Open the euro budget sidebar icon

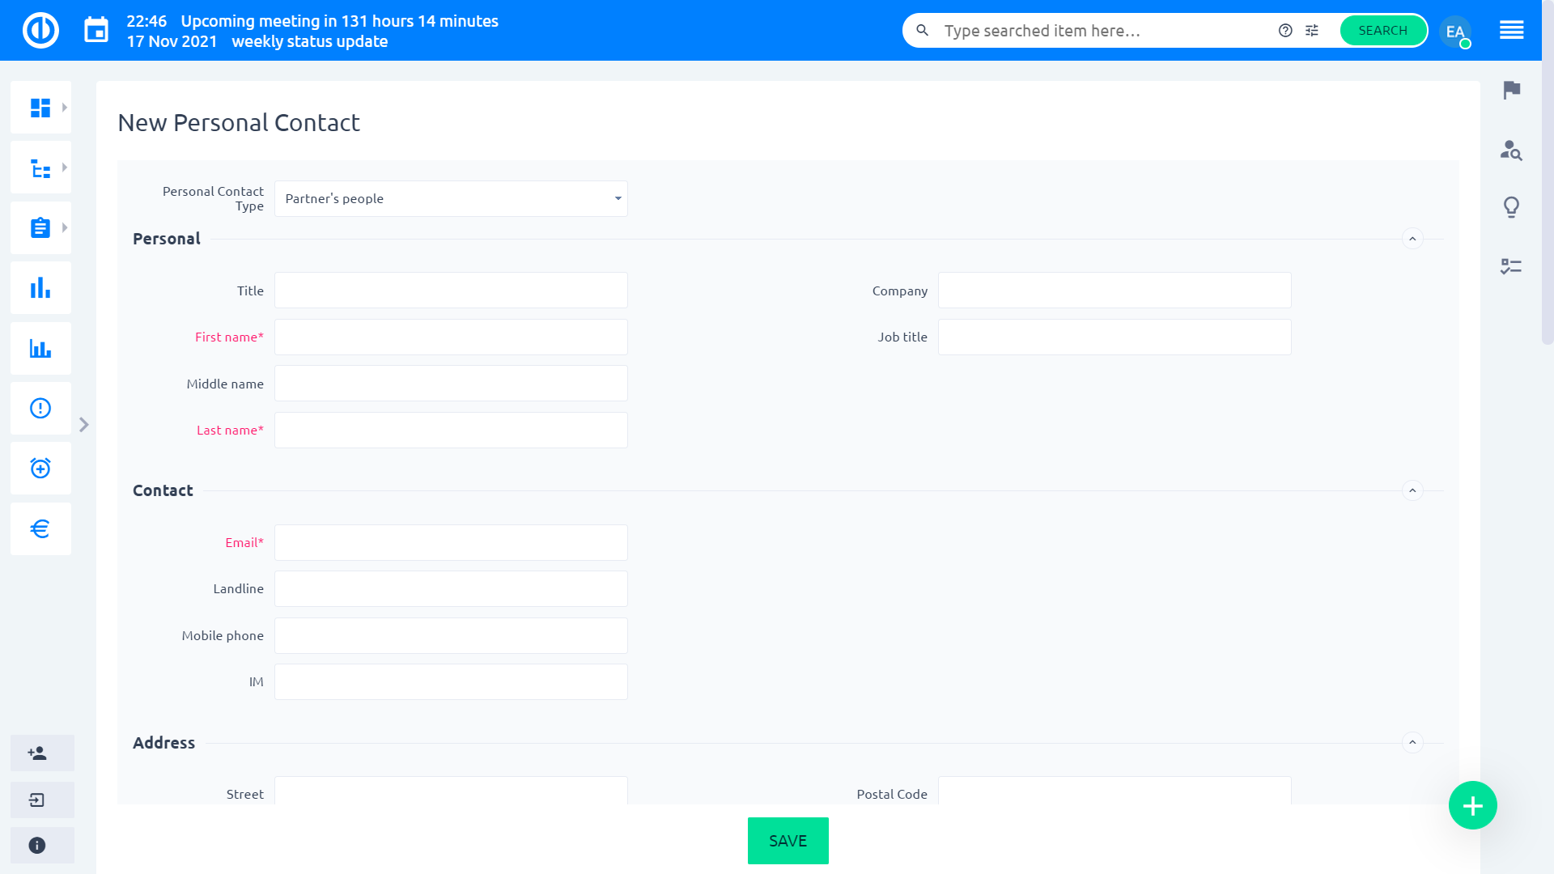[40, 528]
